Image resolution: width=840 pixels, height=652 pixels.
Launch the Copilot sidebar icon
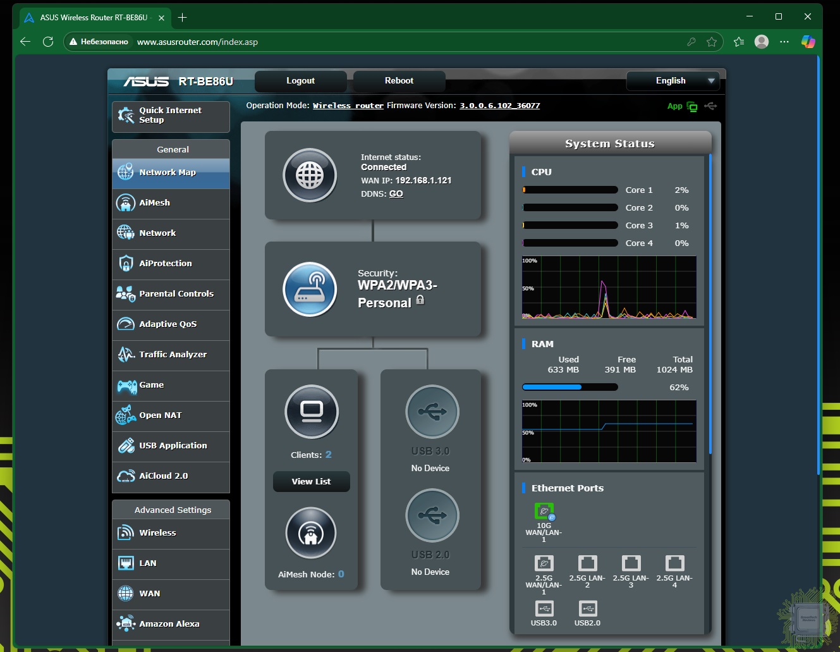coord(808,42)
